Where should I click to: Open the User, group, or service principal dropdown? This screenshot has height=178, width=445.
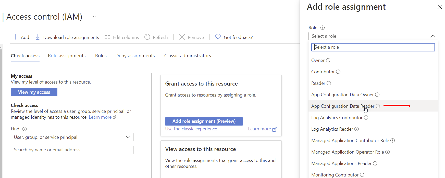[x=72, y=137]
